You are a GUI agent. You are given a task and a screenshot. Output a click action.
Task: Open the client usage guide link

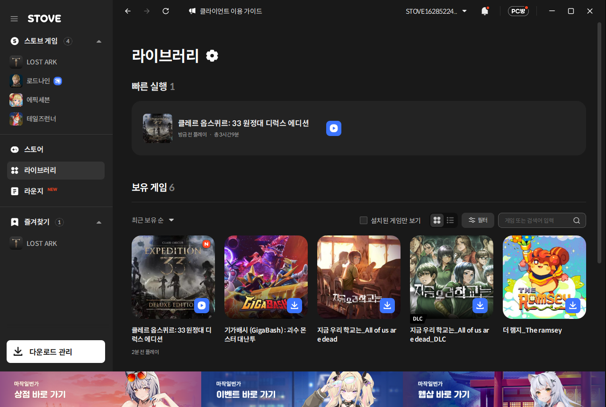click(x=225, y=11)
